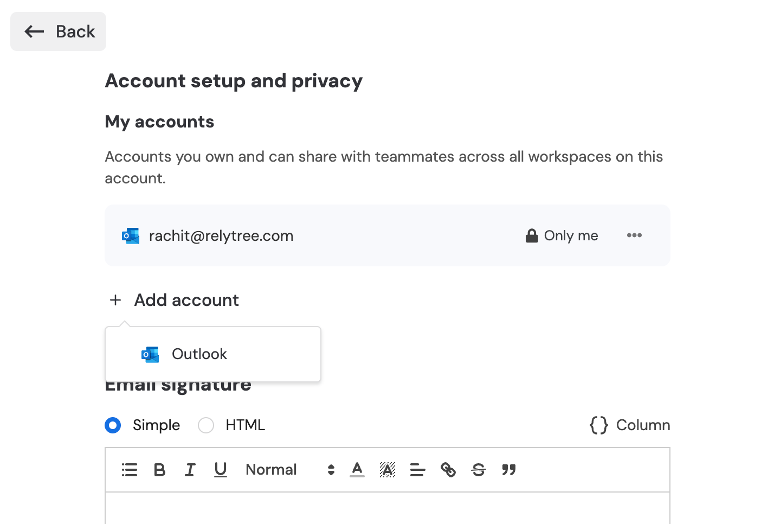Select the Simple signature radio button
This screenshot has height=524, width=774.
pyautogui.click(x=113, y=425)
